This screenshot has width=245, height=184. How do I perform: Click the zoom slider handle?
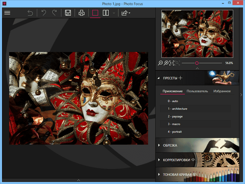pyautogui.click(x=197, y=63)
